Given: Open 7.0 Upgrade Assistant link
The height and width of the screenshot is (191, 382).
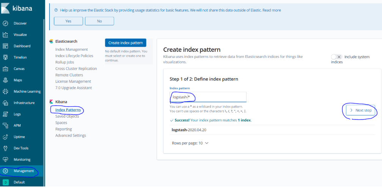Looking at the screenshot, I should (x=74, y=88).
